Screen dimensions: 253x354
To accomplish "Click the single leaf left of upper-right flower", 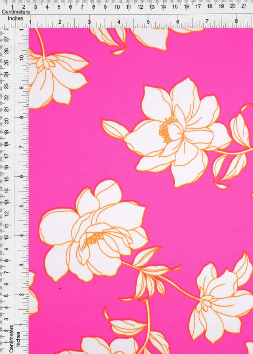I will tap(114, 128).
